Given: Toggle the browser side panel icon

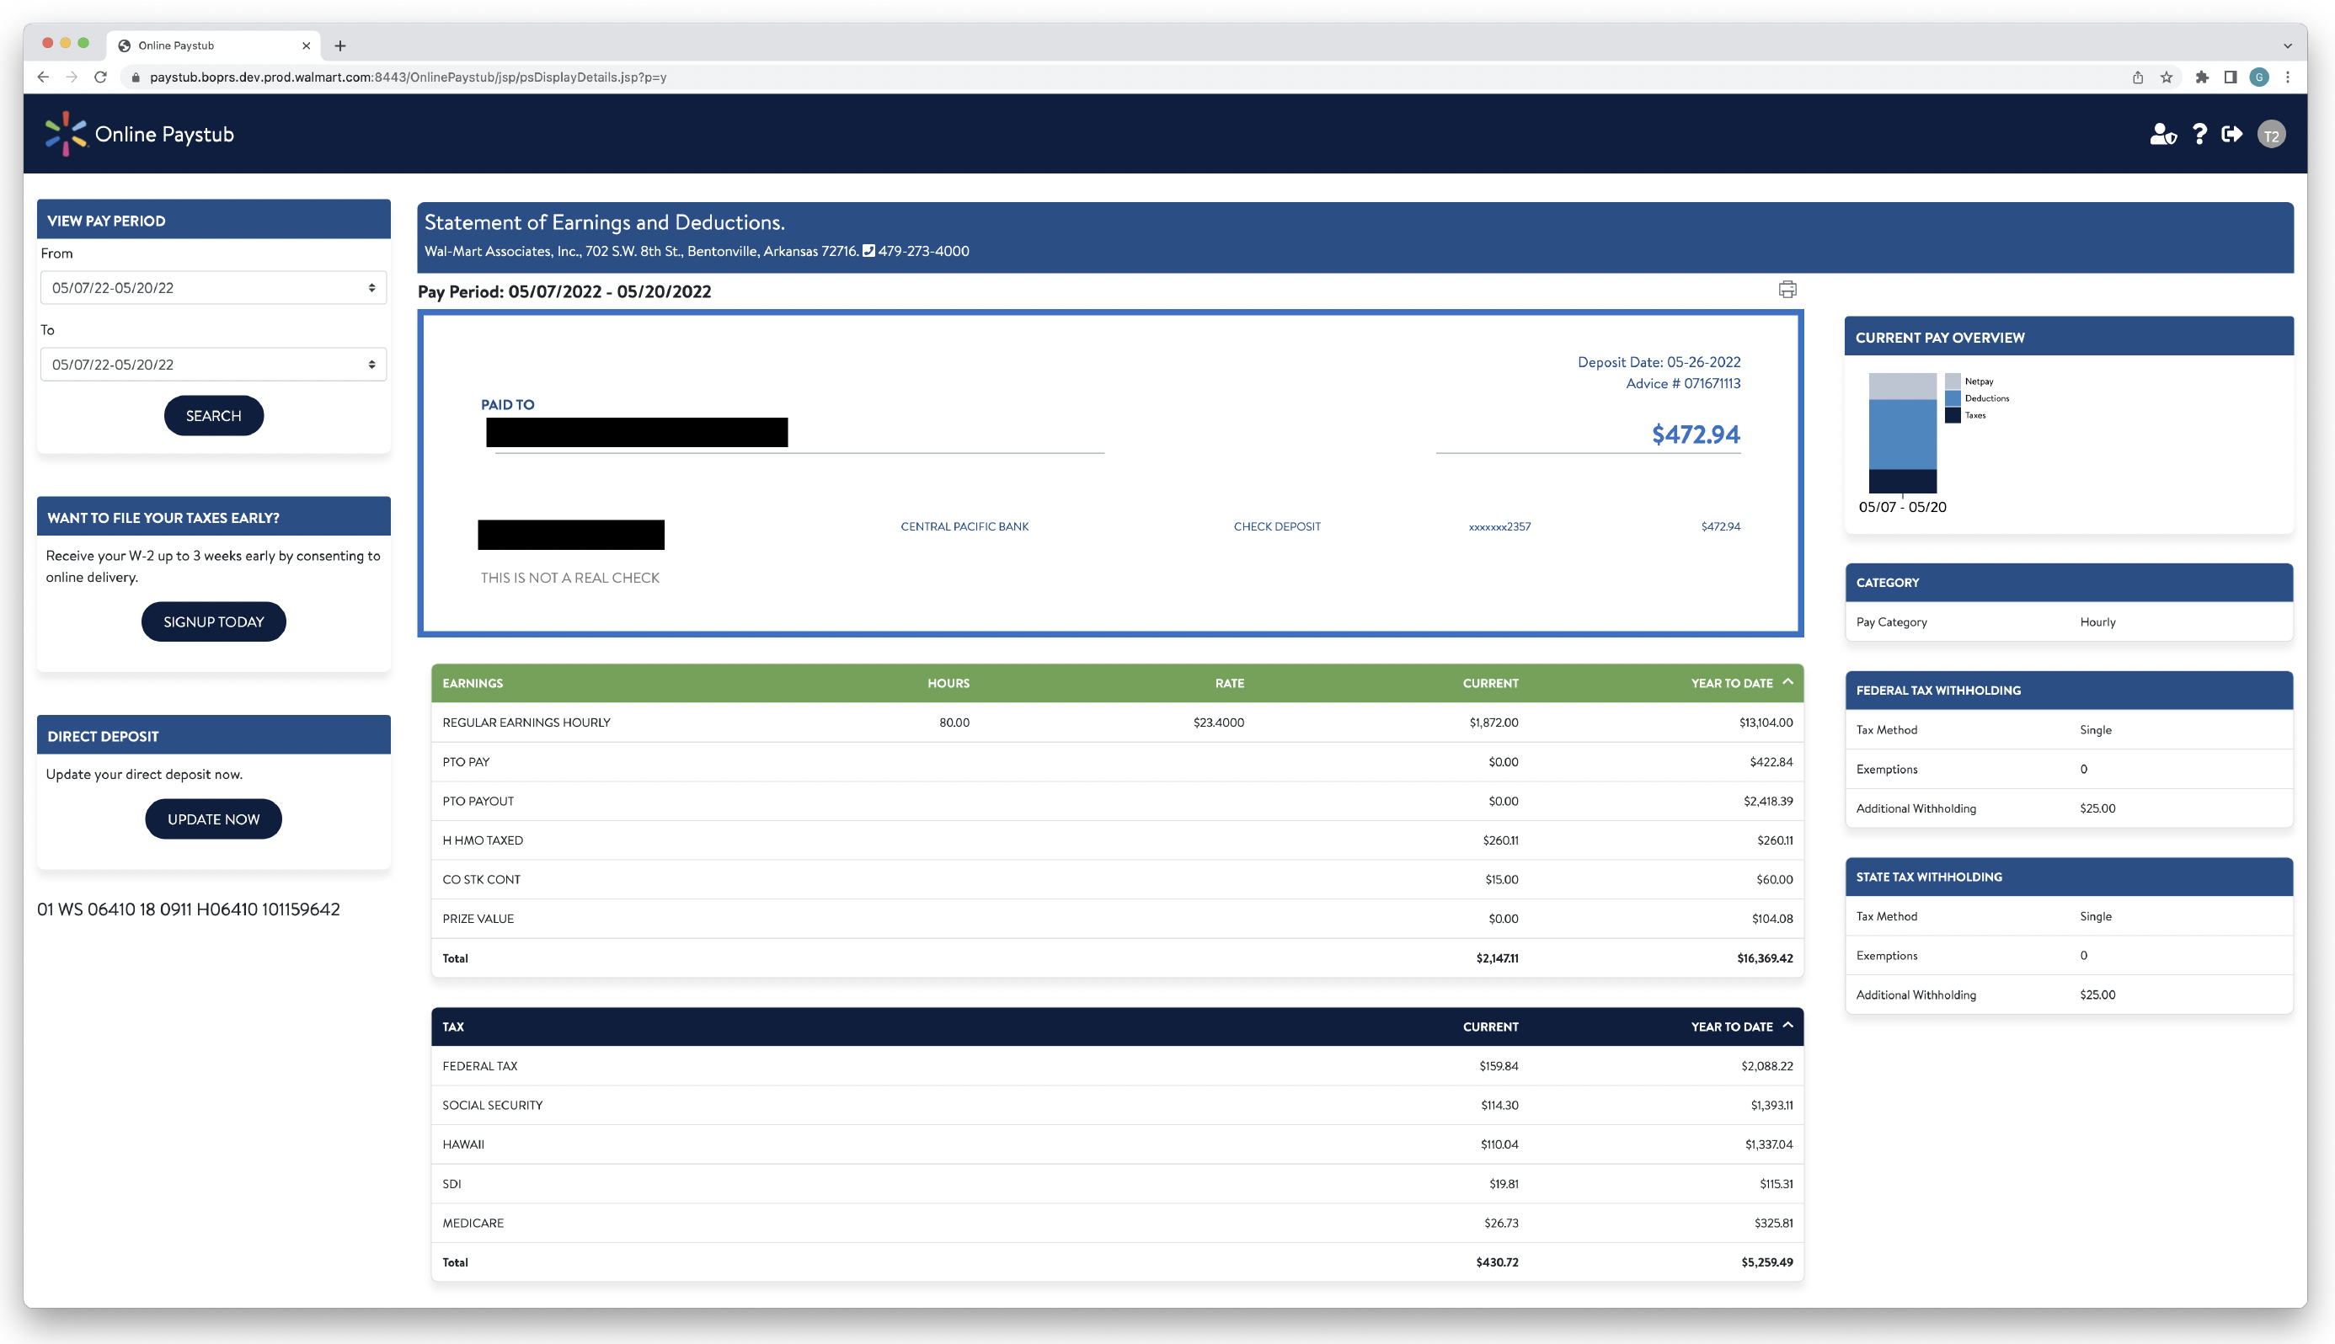Looking at the screenshot, I should click(x=2230, y=77).
